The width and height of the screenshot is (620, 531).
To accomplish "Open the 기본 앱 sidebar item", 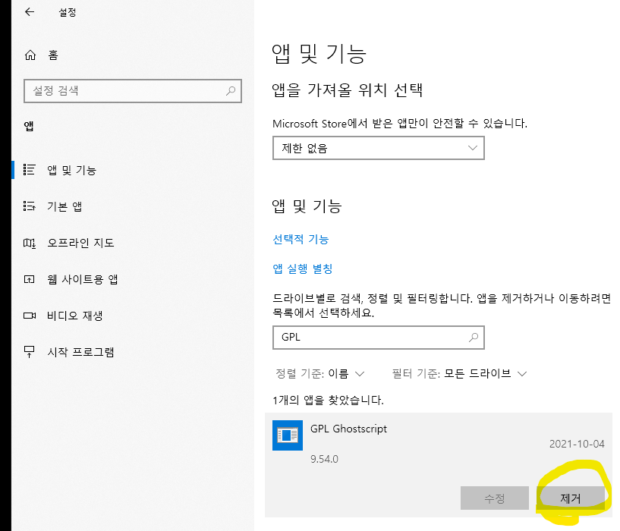I will point(133,206).
